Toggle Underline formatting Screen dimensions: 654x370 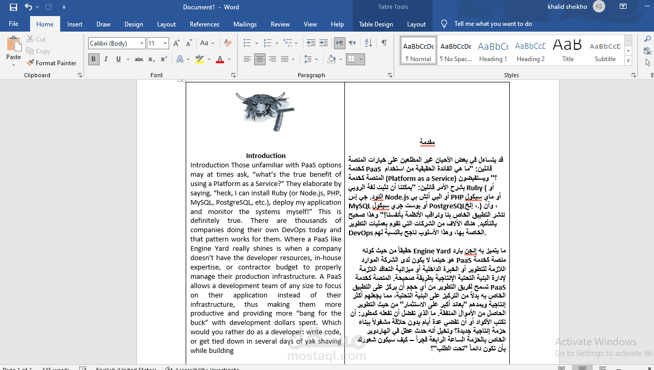(118, 59)
